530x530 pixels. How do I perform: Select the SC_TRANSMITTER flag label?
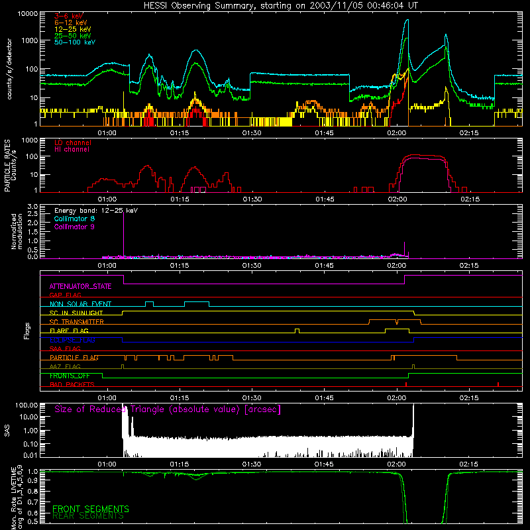tap(77, 322)
